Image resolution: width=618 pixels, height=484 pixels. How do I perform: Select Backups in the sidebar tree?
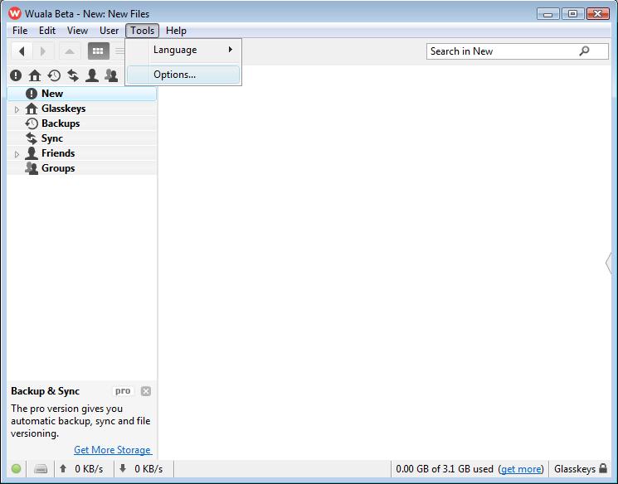point(61,123)
